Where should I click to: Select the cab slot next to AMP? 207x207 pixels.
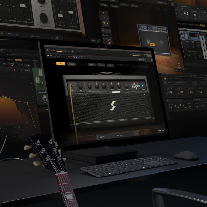coord(71,64)
